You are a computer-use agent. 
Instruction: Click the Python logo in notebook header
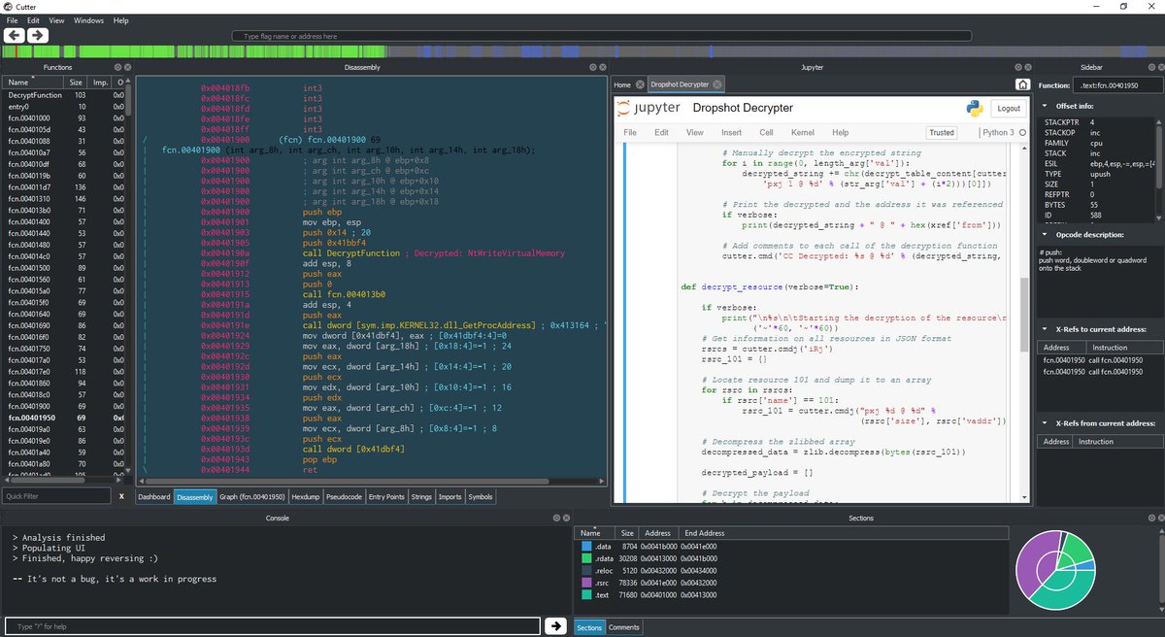point(976,108)
